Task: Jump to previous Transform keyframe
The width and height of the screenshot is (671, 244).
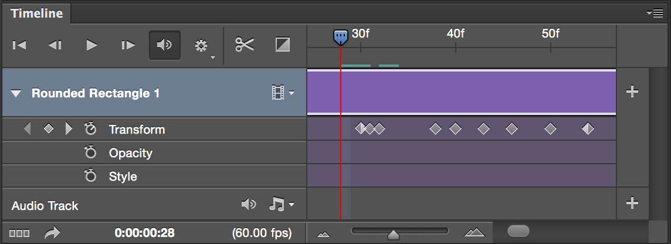Action: [x=28, y=129]
